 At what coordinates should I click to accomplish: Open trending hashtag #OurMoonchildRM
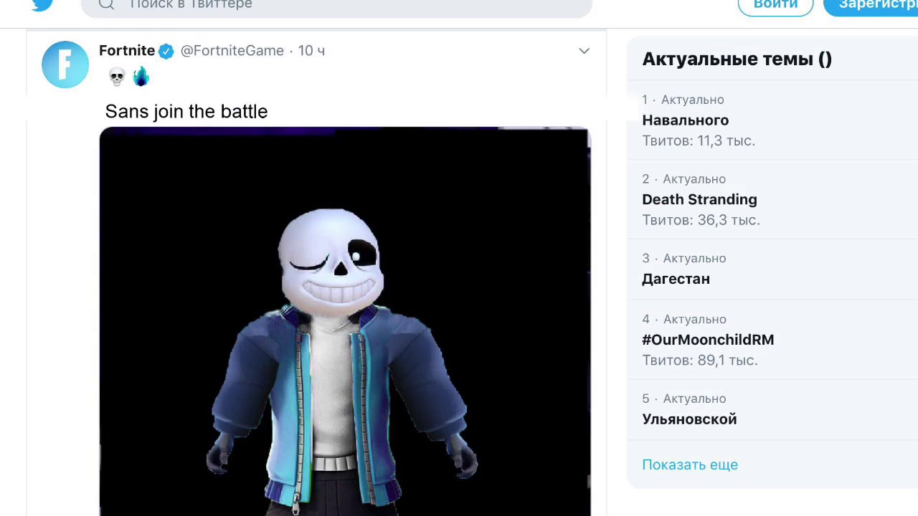pyautogui.click(x=708, y=340)
